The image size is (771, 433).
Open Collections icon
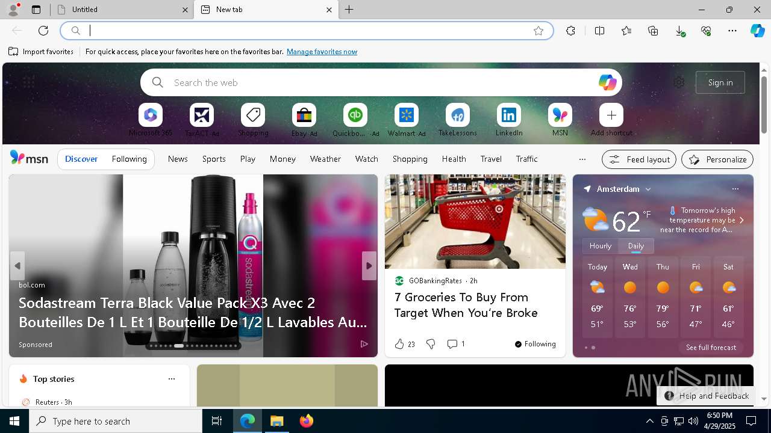[653, 31]
